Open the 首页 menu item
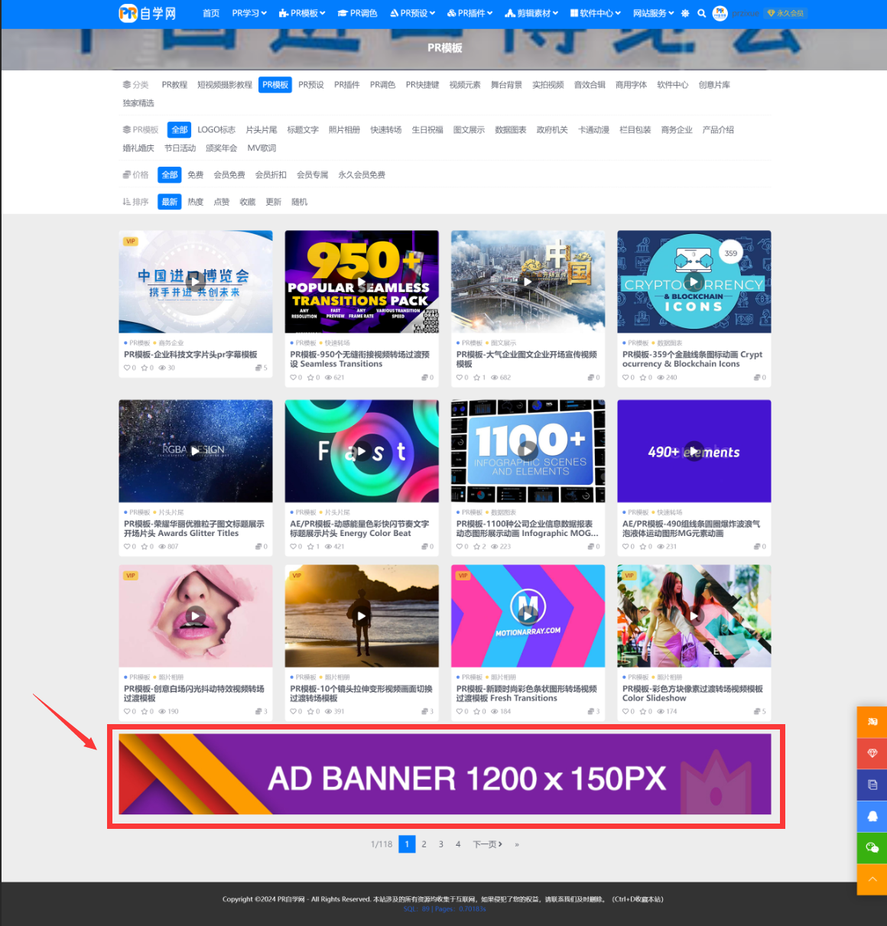The image size is (887, 926). [211, 13]
